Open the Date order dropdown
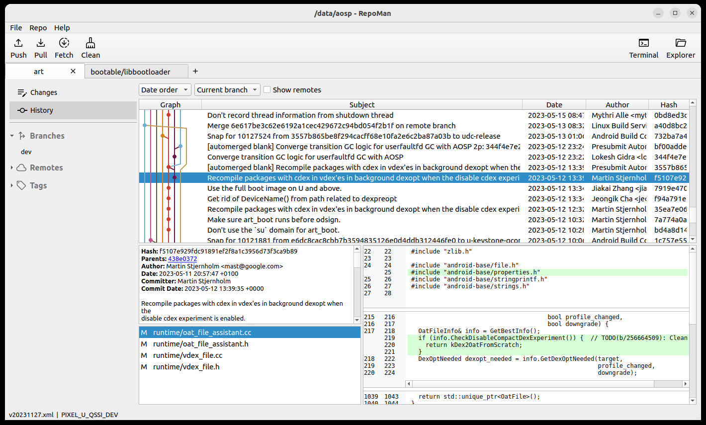706x425 pixels. [x=165, y=90]
